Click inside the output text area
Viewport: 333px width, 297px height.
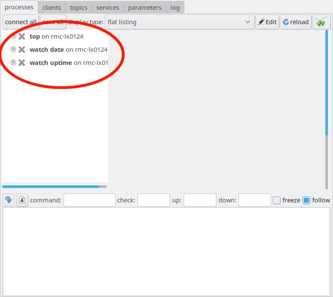(x=166, y=252)
